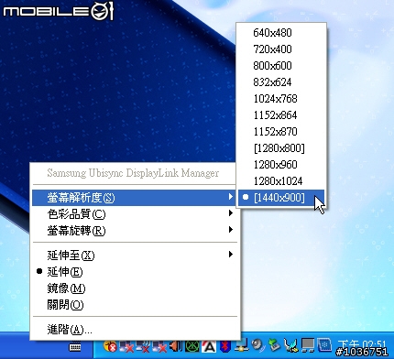Open the 螢幕解析度(S) submenu entry

(x=133, y=198)
